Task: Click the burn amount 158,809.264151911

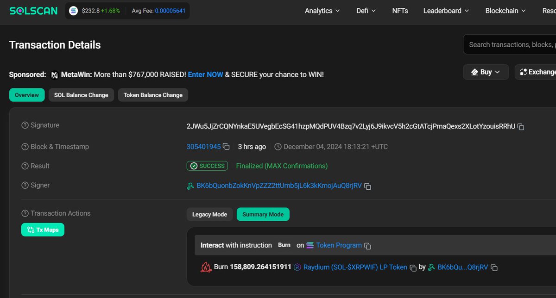Action: 260,267
